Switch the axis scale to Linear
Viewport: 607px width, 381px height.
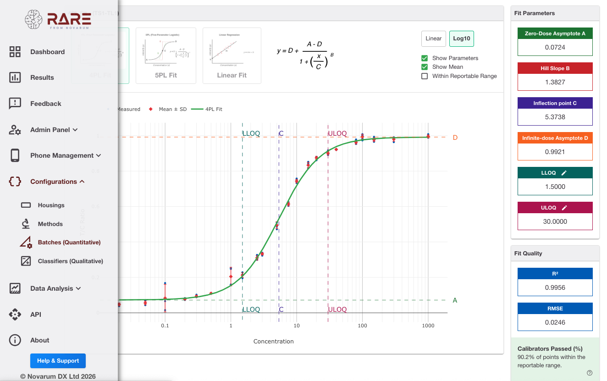click(434, 39)
